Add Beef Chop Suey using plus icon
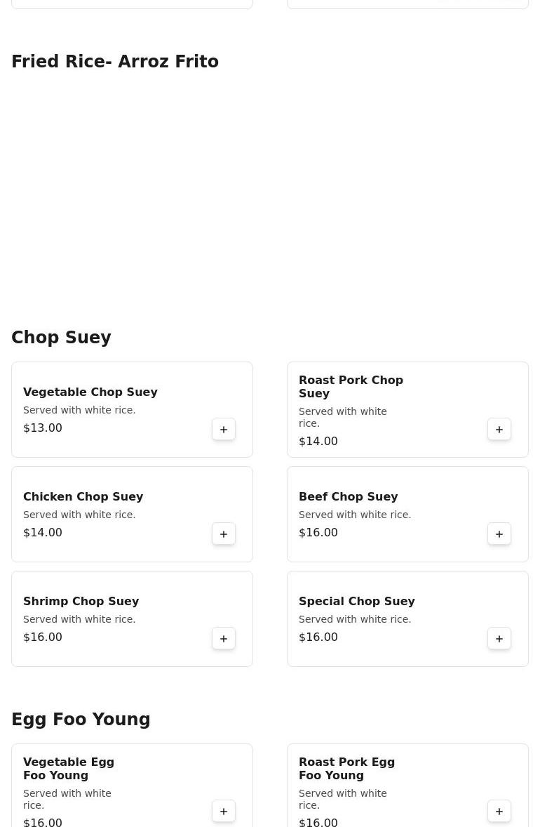The height and width of the screenshot is (827, 540). point(499,534)
